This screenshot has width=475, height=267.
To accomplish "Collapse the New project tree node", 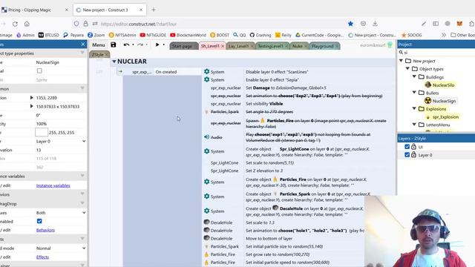I will point(401,61).
